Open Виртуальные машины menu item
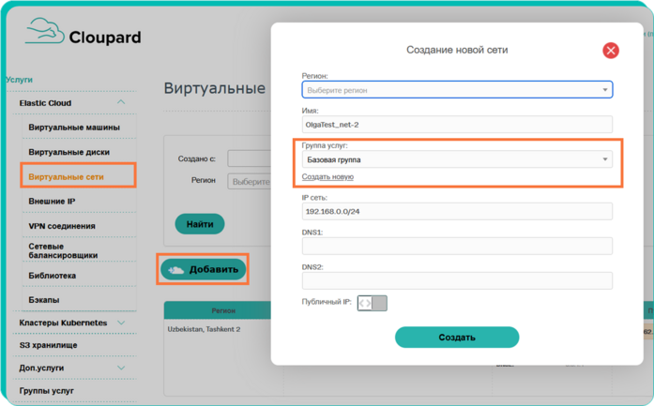This screenshot has height=406, width=654. pyautogui.click(x=74, y=128)
